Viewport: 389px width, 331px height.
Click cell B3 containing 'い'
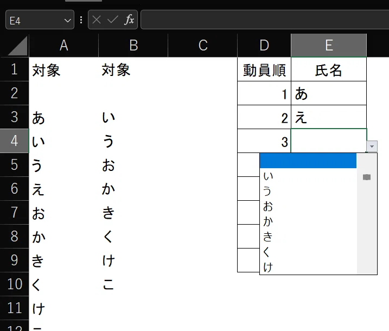point(133,117)
